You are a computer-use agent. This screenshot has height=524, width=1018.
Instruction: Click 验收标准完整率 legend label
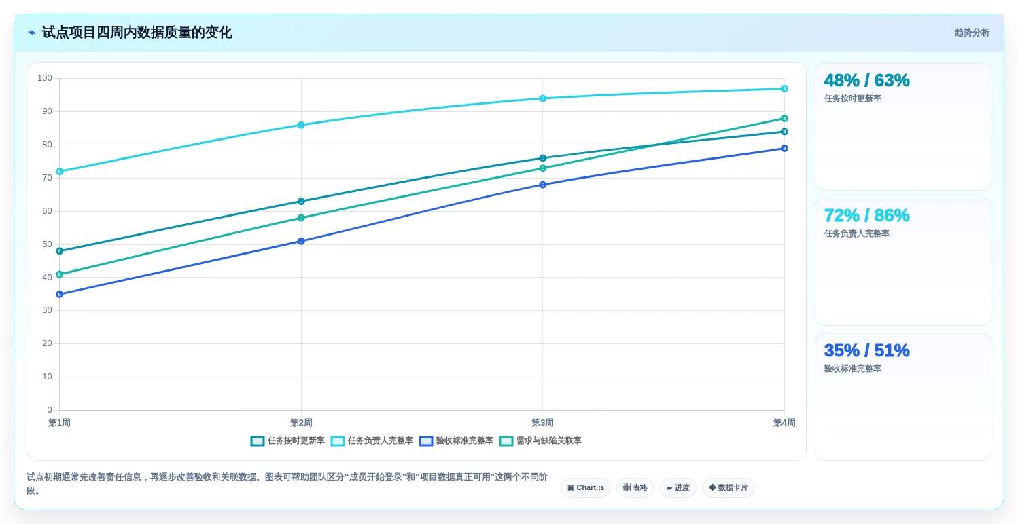tap(465, 441)
